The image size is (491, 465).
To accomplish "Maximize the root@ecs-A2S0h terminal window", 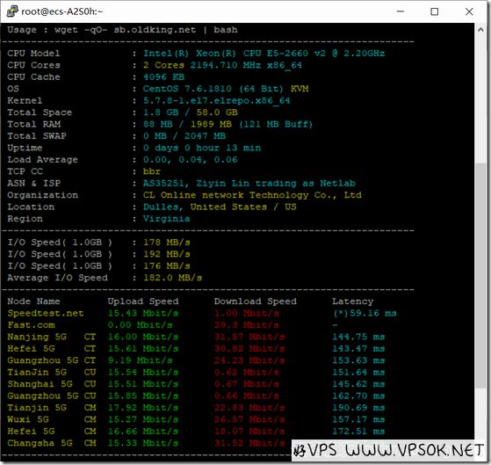I will point(434,11).
